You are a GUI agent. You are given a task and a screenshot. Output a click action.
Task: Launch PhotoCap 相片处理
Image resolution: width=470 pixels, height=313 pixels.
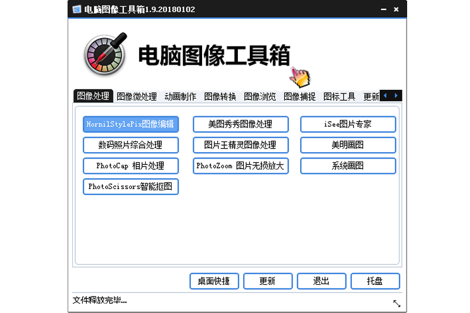[x=130, y=166]
